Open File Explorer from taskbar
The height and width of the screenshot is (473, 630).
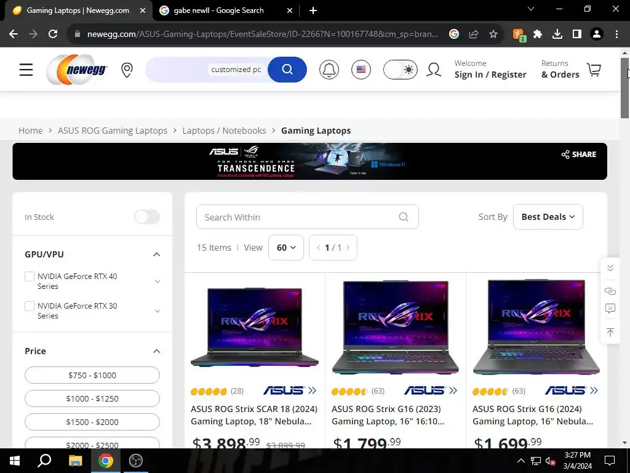(x=75, y=461)
